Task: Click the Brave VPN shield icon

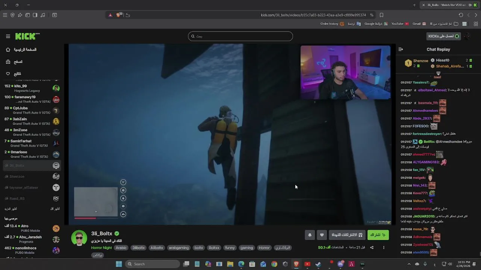Action: click(12, 15)
